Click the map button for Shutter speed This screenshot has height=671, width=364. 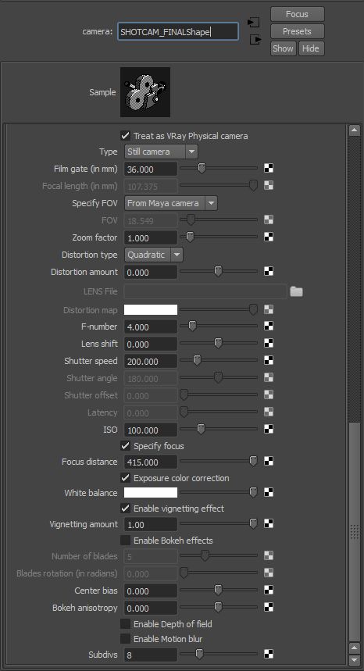tap(269, 361)
